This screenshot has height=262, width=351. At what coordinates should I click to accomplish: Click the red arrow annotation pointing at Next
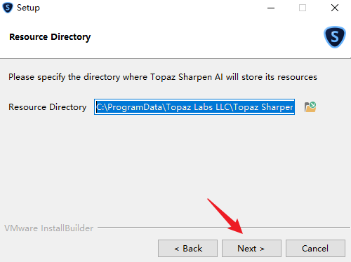[x=225, y=216]
